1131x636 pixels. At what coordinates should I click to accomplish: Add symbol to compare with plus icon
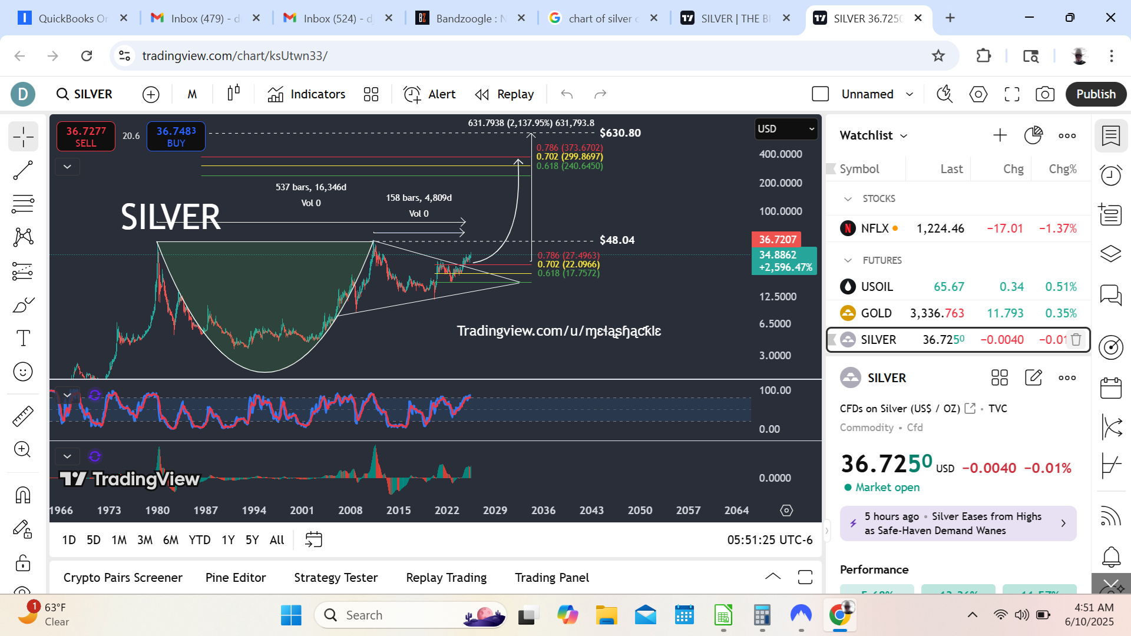tap(151, 94)
